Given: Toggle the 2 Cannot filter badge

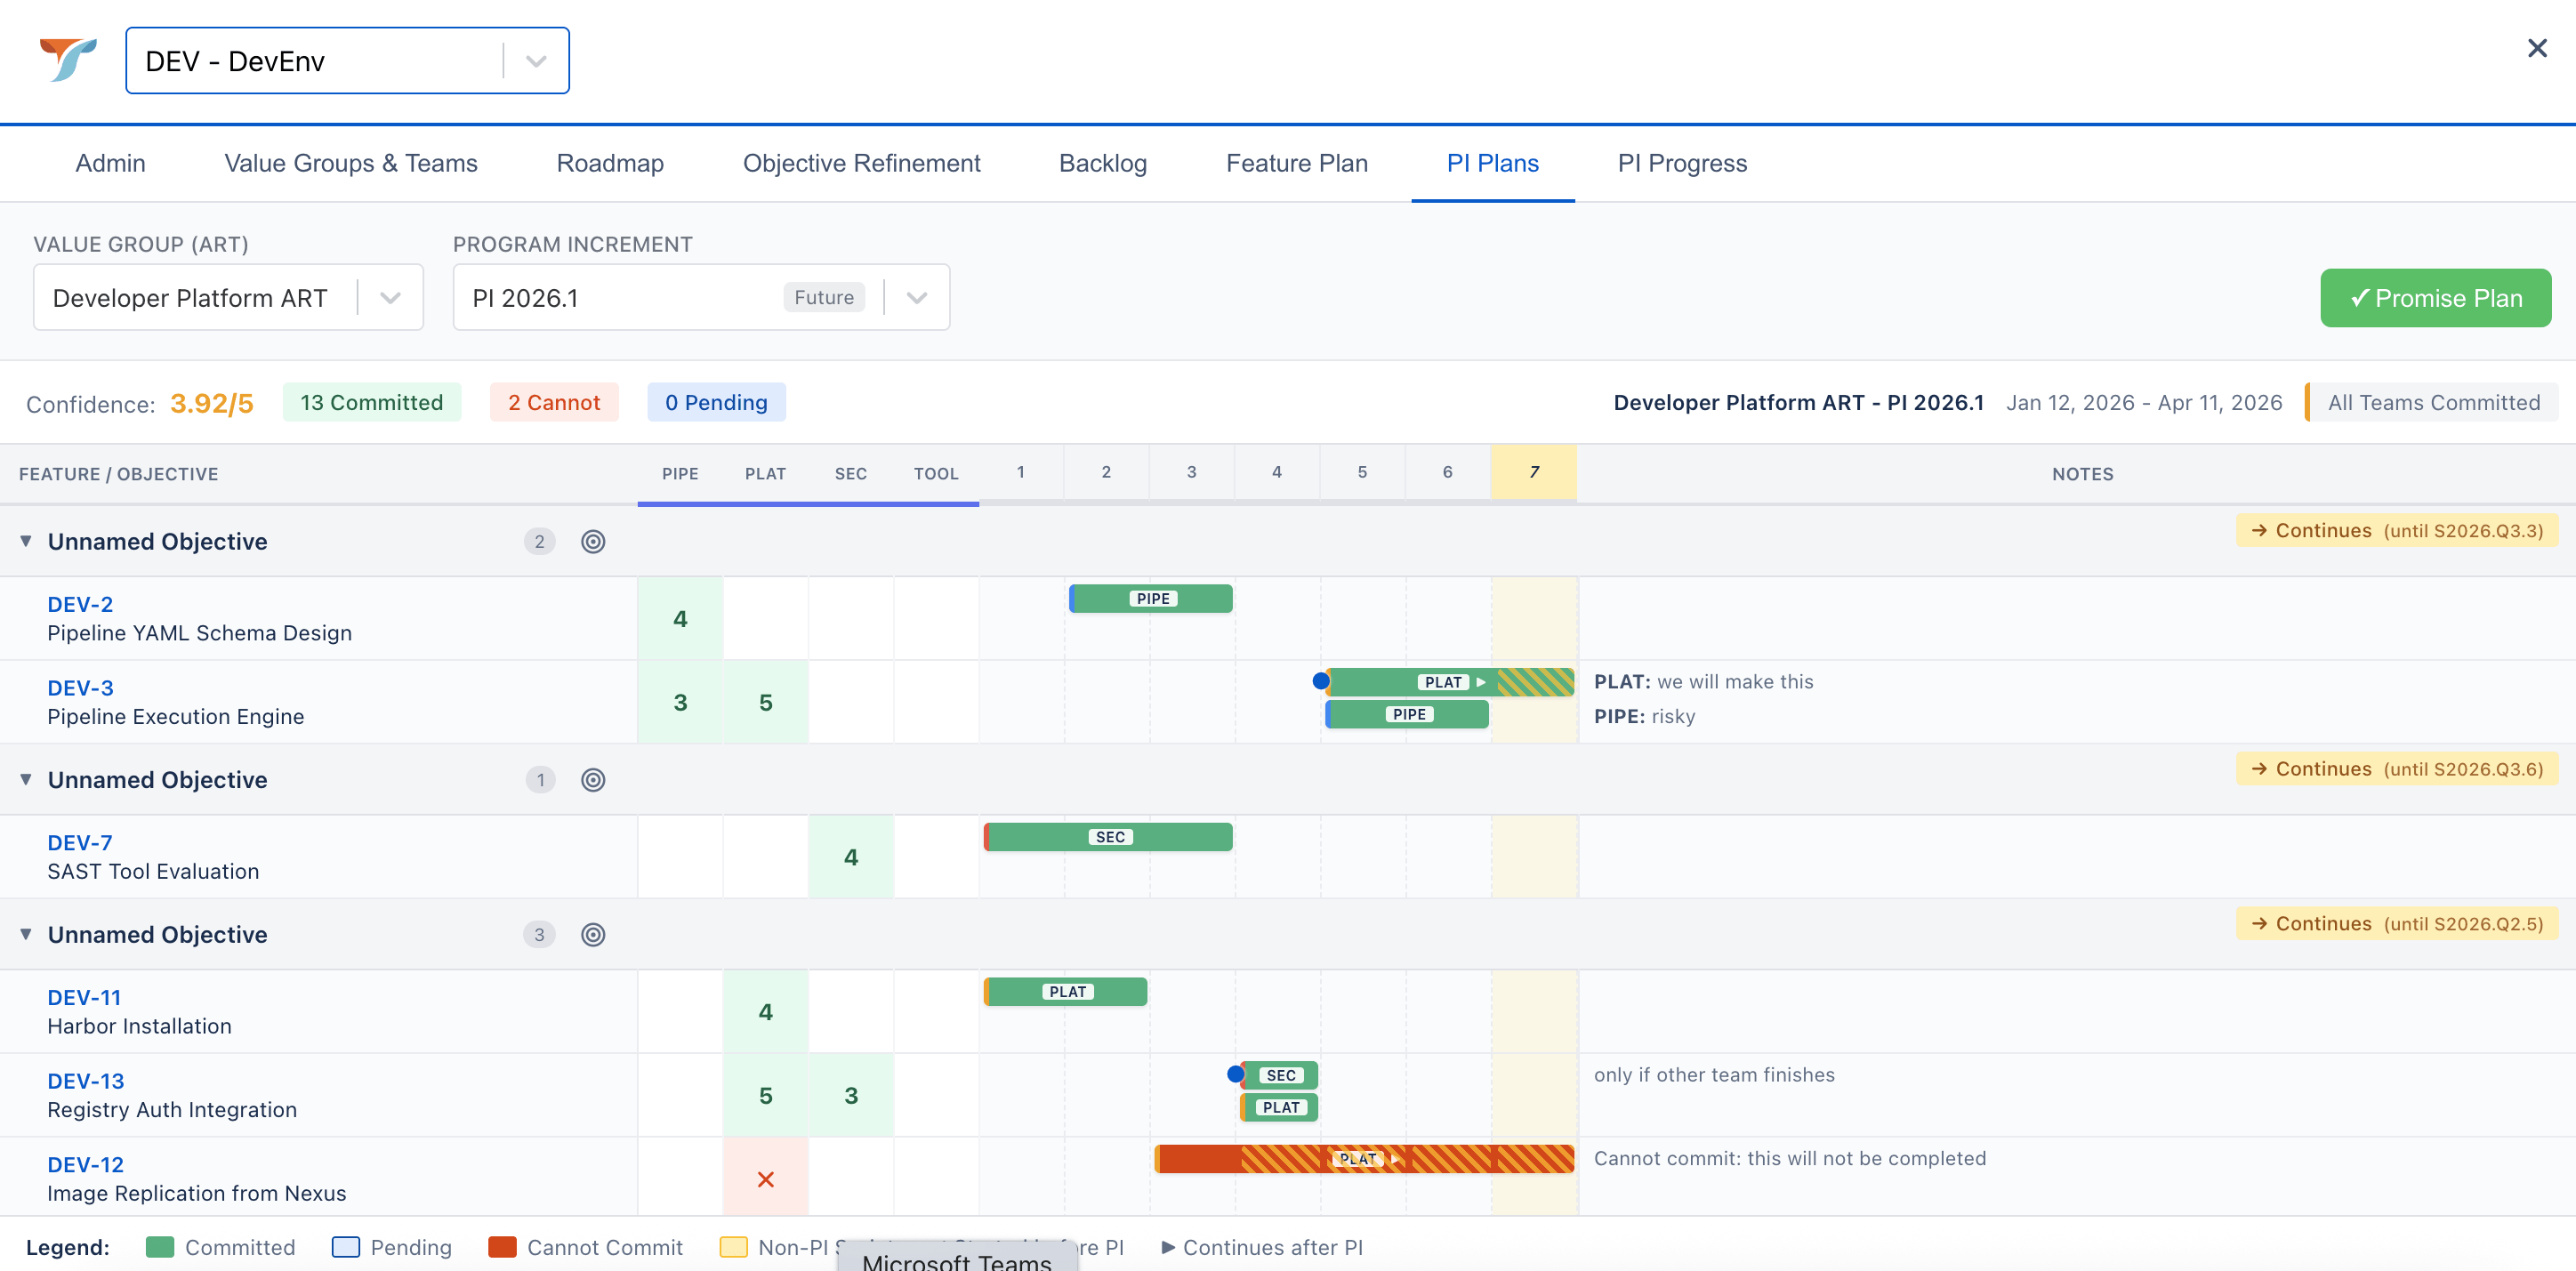Looking at the screenshot, I should (553, 402).
